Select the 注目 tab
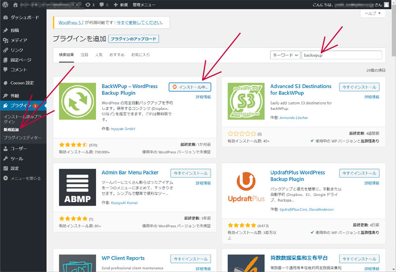The image size is (396, 272). pyautogui.click(x=84, y=55)
